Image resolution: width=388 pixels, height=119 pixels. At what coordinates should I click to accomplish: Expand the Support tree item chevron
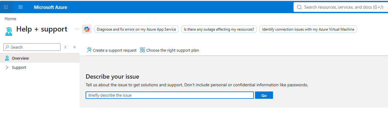point(7,67)
